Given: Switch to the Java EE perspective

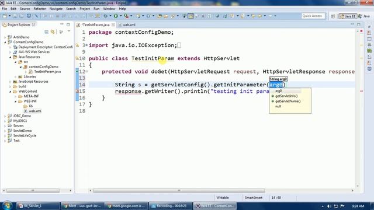Looking at the screenshot, I should [348, 16].
